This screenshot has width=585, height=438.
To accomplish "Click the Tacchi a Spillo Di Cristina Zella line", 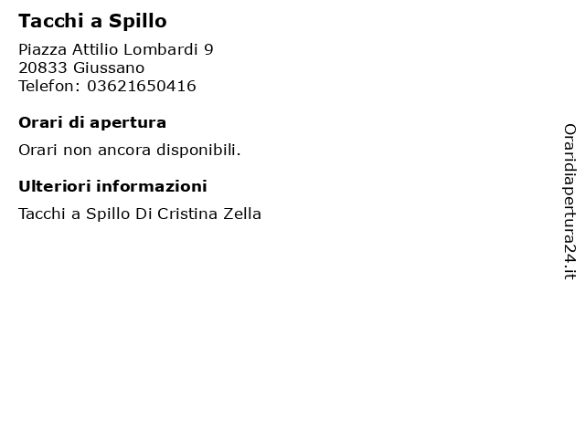I will pos(140,214).
